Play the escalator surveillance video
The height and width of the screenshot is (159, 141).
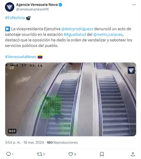point(71,99)
